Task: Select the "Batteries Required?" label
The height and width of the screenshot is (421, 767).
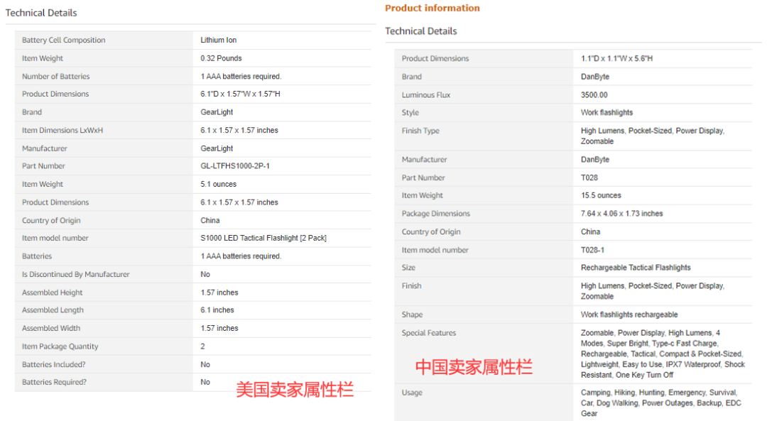Action: click(x=54, y=382)
